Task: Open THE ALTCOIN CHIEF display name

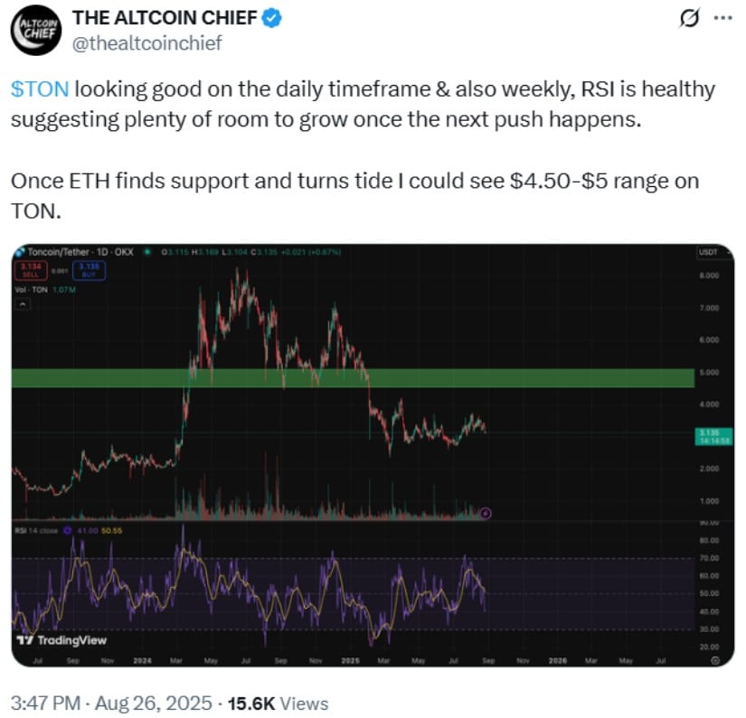Action: click(x=165, y=18)
